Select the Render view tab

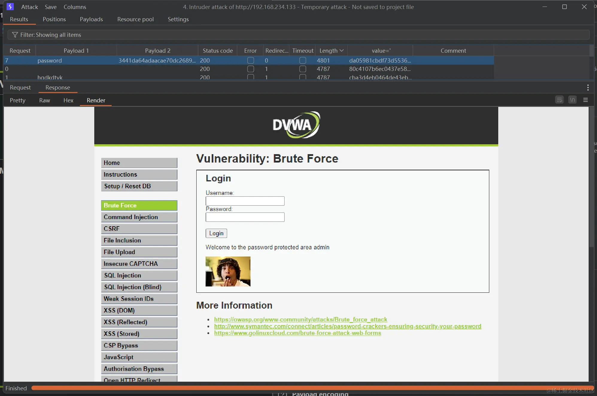click(96, 100)
